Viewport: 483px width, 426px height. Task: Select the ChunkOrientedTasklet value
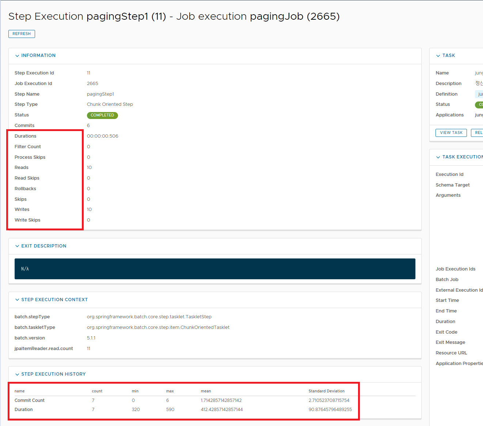click(158, 327)
